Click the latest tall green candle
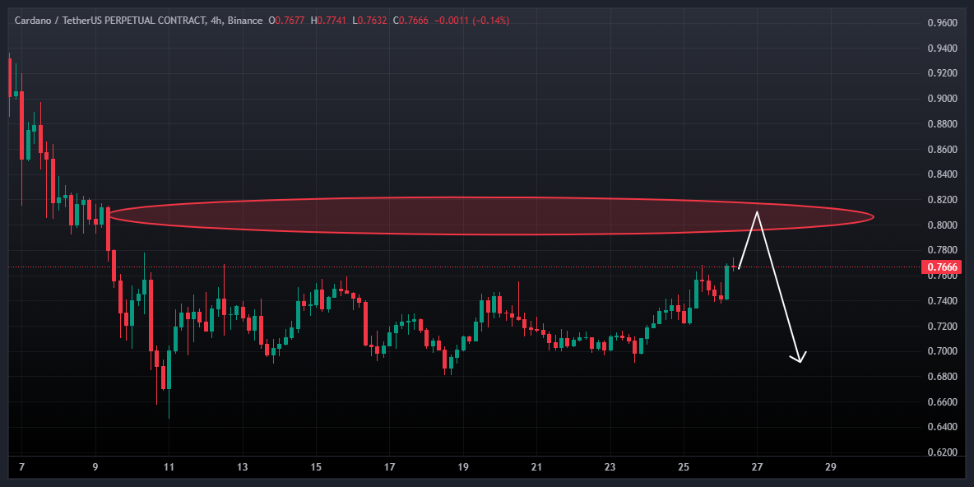Image resolution: width=974 pixels, height=487 pixels. pyautogui.click(x=726, y=282)
